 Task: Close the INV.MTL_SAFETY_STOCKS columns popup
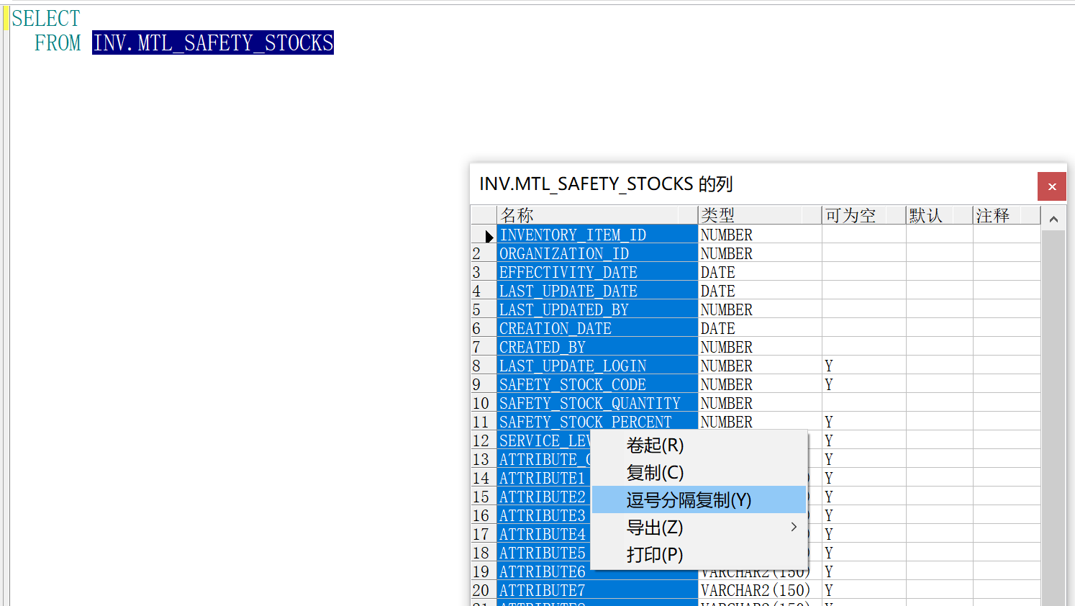pyautogui.click(x=1051, y=186)
